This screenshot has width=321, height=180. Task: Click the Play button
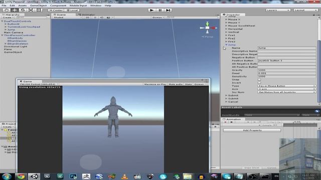tap(151, 10)
